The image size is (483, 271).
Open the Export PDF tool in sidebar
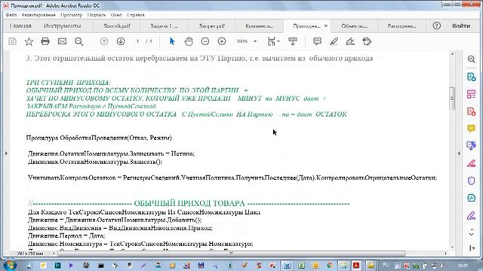pos(471,77)
